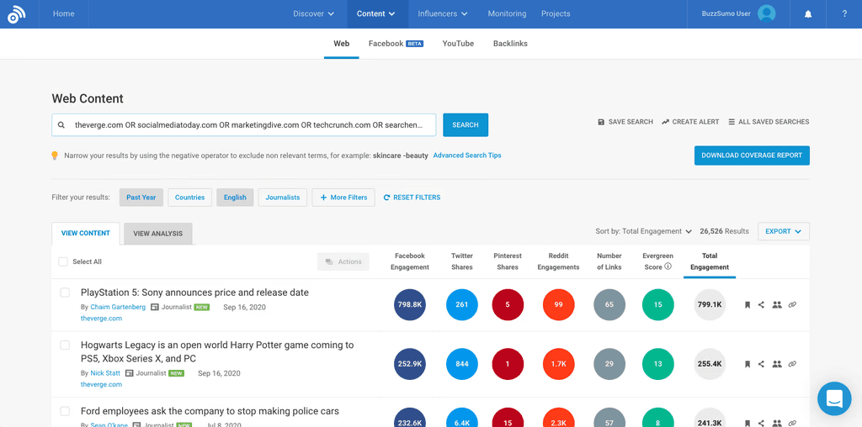862x427 pixels.
Task: Click Download Coverage Report button
Action: [752, 156]
